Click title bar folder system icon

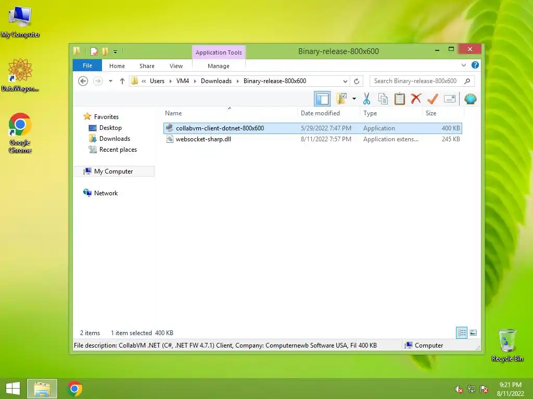[77, 51]
